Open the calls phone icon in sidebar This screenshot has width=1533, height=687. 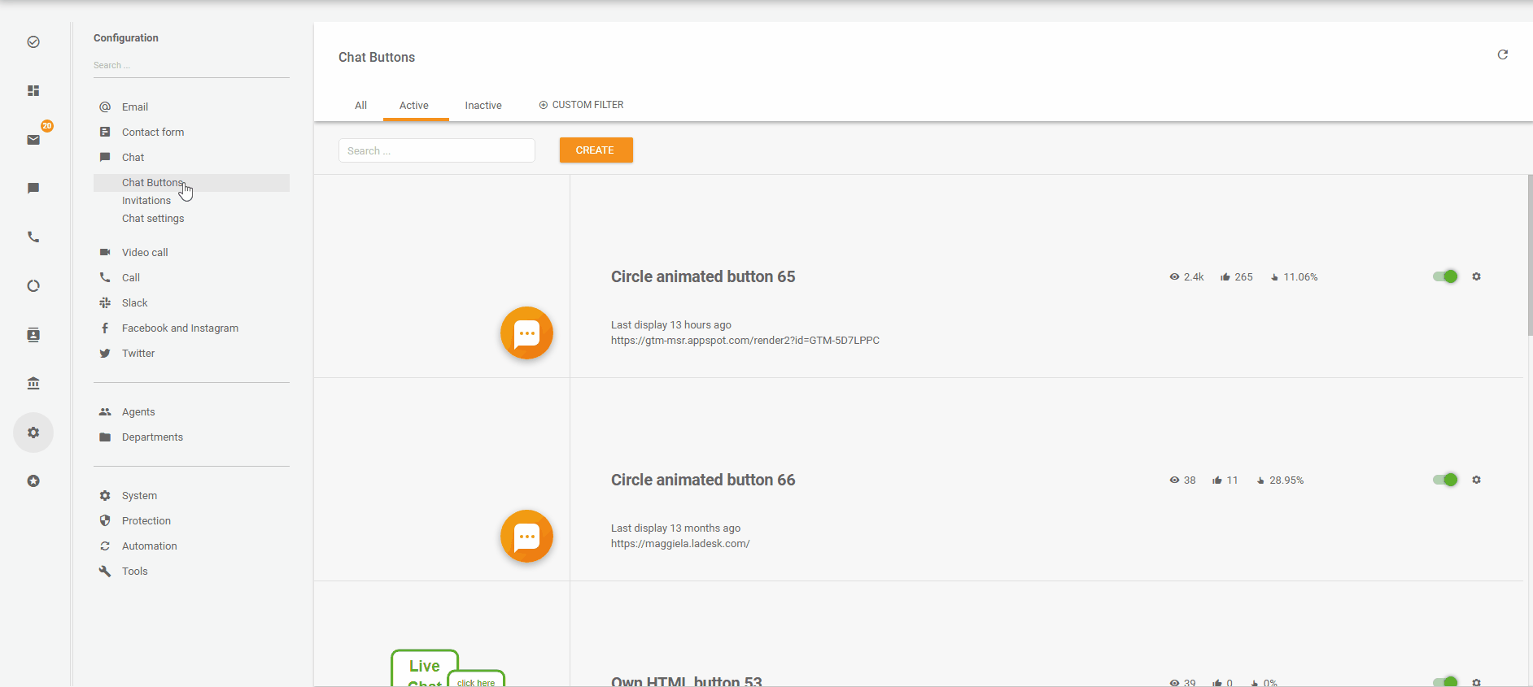(x=33, y=237)
